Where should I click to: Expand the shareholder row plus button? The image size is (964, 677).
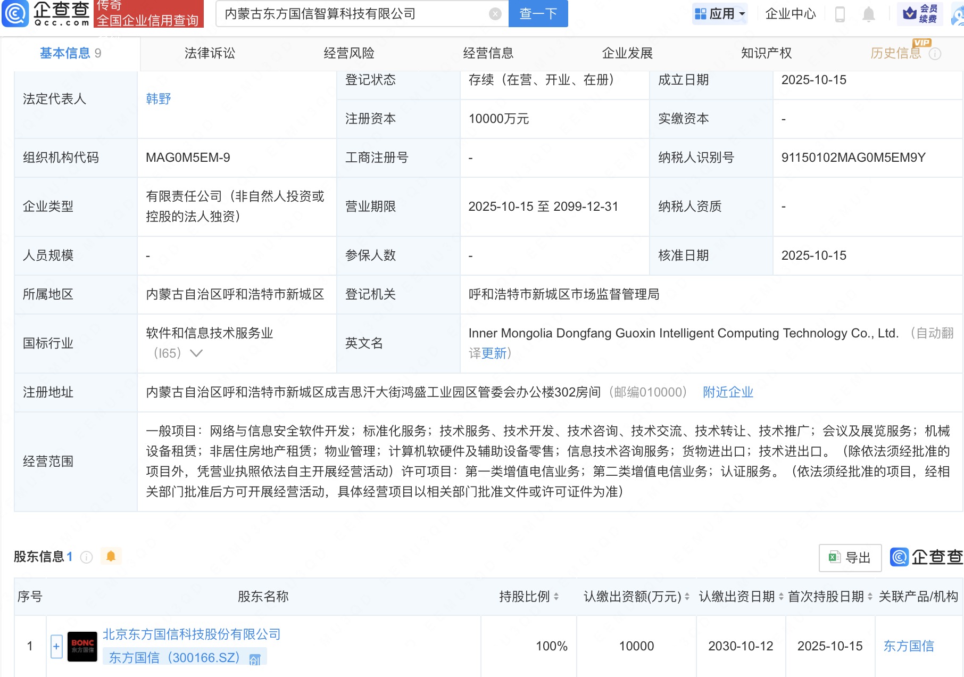coord(56,646)
